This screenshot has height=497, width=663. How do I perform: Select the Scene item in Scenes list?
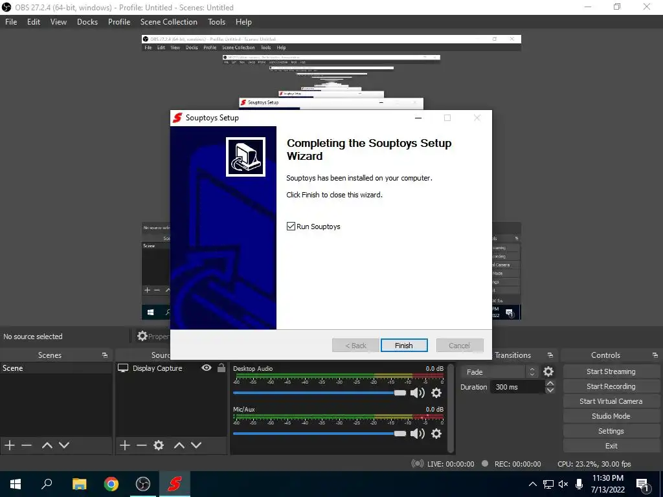click(56, 368)
